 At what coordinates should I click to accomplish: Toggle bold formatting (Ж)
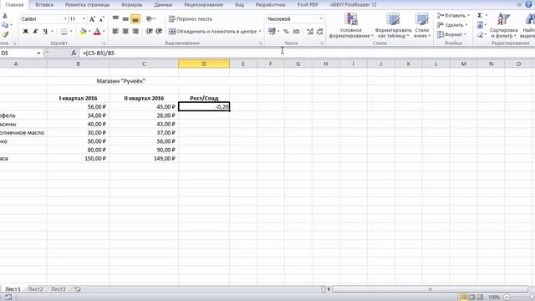tap(25, 32)
